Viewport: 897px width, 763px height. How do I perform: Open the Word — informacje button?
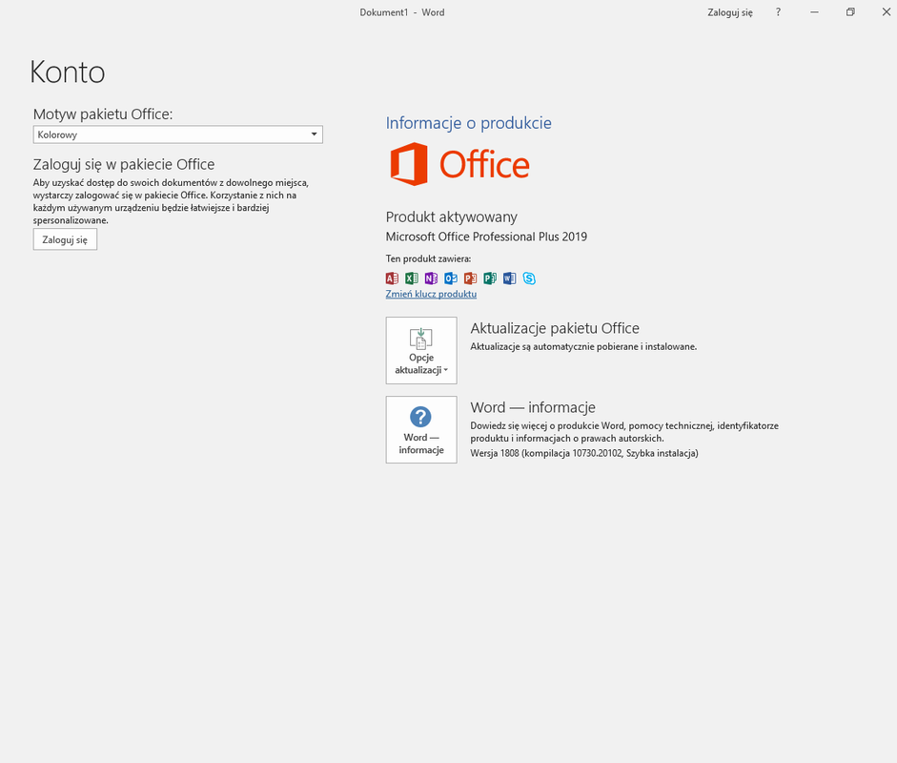pyautogui.click(x=421, y=429)
